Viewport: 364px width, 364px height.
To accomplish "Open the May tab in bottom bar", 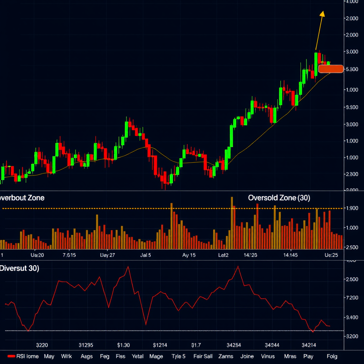I will 49,356.
